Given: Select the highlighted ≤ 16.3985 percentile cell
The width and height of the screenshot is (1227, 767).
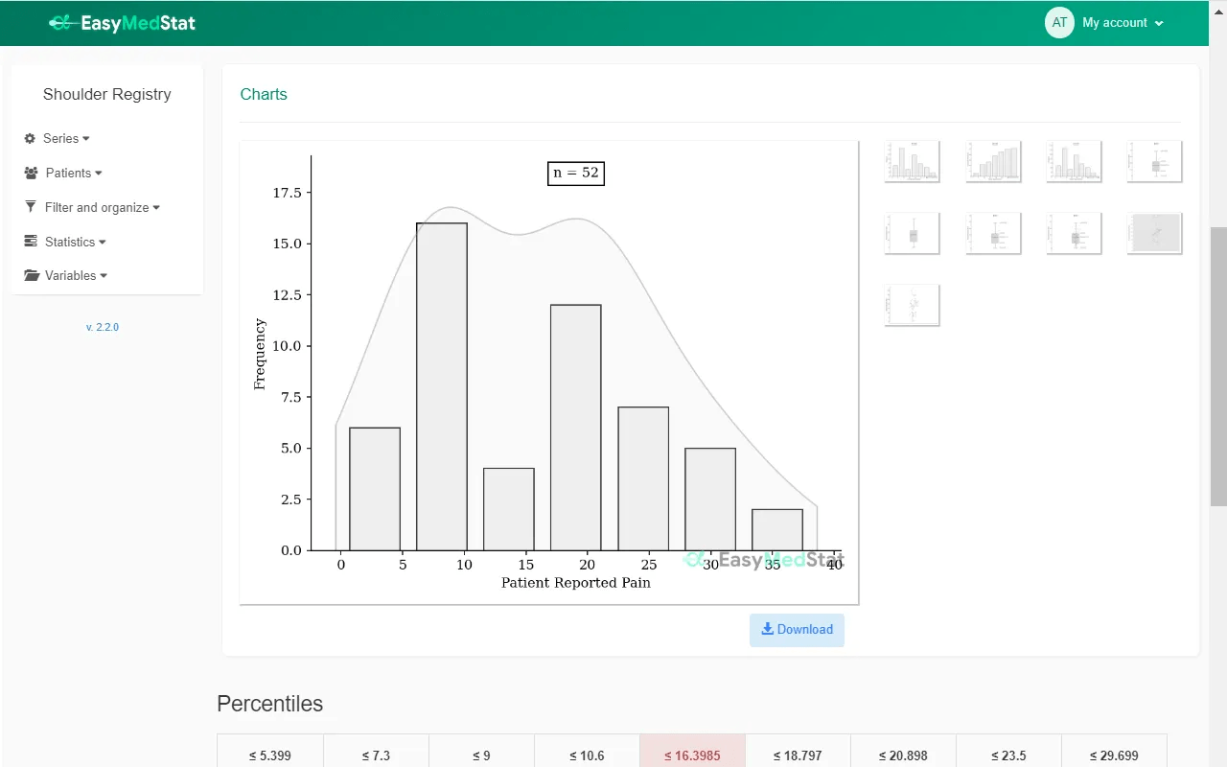Looking at the screenshot, I should (x=692, y=755).
